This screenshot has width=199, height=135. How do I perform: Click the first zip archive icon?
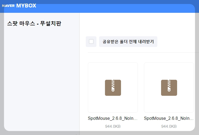(x=113, y=88)
